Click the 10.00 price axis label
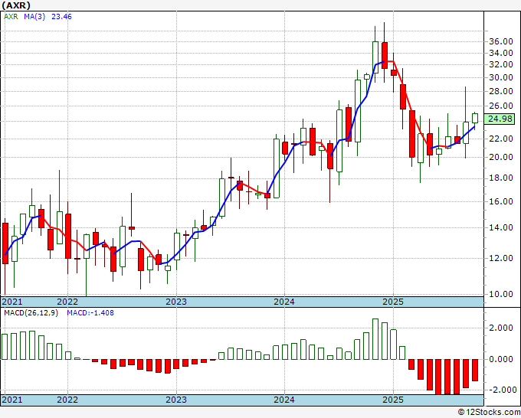This screenshot has height=418, width=521. tap(500, 294)
